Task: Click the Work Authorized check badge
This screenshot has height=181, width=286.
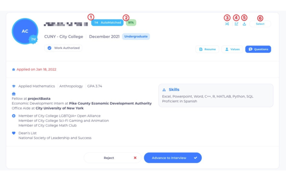Action: (x=63, y=48)
